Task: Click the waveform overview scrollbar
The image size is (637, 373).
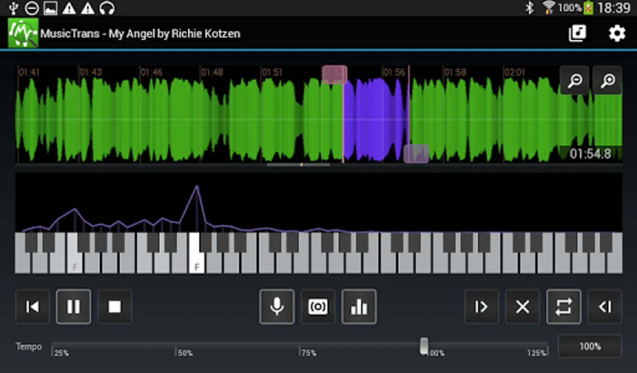Action: [x=298, y=165]
